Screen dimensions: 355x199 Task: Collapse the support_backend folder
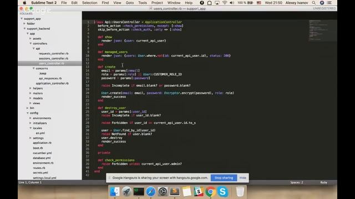pyautogui.click(x=24, y=29)
